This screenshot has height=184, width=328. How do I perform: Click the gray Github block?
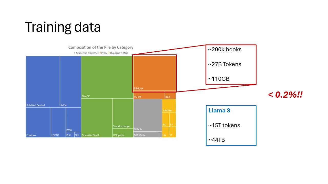tap(147, 115)
